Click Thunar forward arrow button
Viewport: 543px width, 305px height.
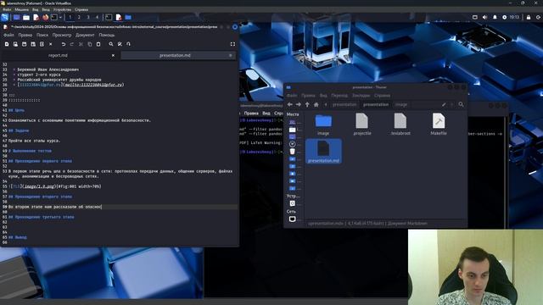coord(299,104)
